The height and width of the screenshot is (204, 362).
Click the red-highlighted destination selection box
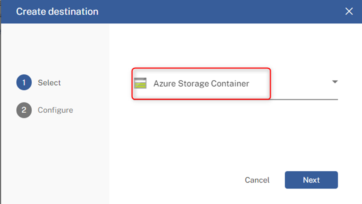(201, 84)
